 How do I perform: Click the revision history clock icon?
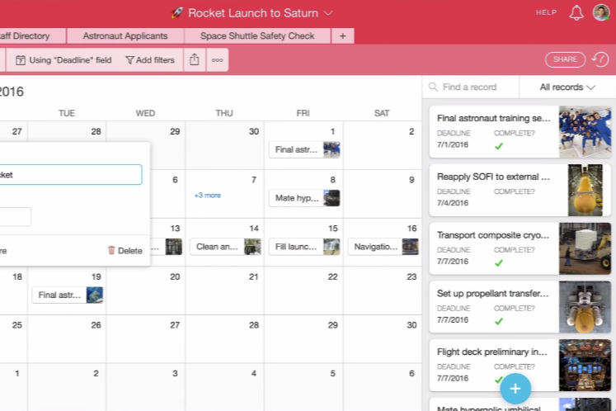pos(600,59)
